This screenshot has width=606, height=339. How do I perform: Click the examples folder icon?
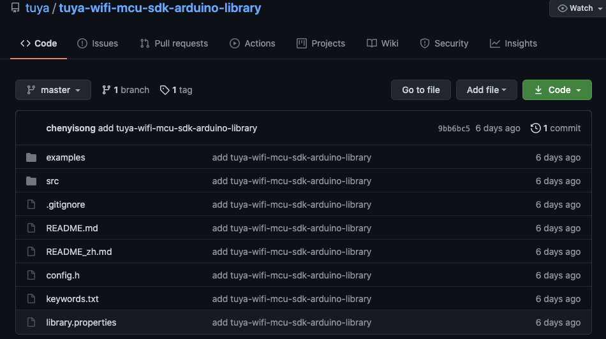pyautogui.click(x=31, y=157)
